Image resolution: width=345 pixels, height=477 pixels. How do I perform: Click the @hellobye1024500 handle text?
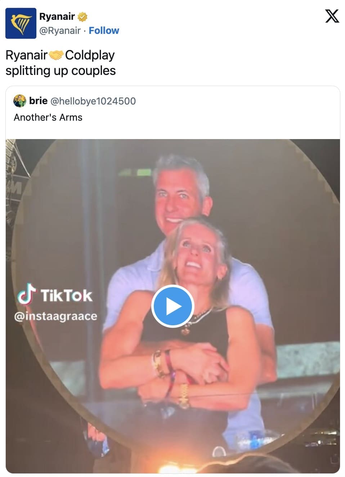[92, 101]
